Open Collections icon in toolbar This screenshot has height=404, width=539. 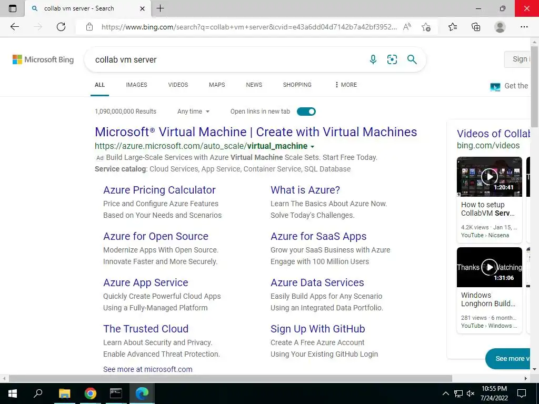[476, 27]
